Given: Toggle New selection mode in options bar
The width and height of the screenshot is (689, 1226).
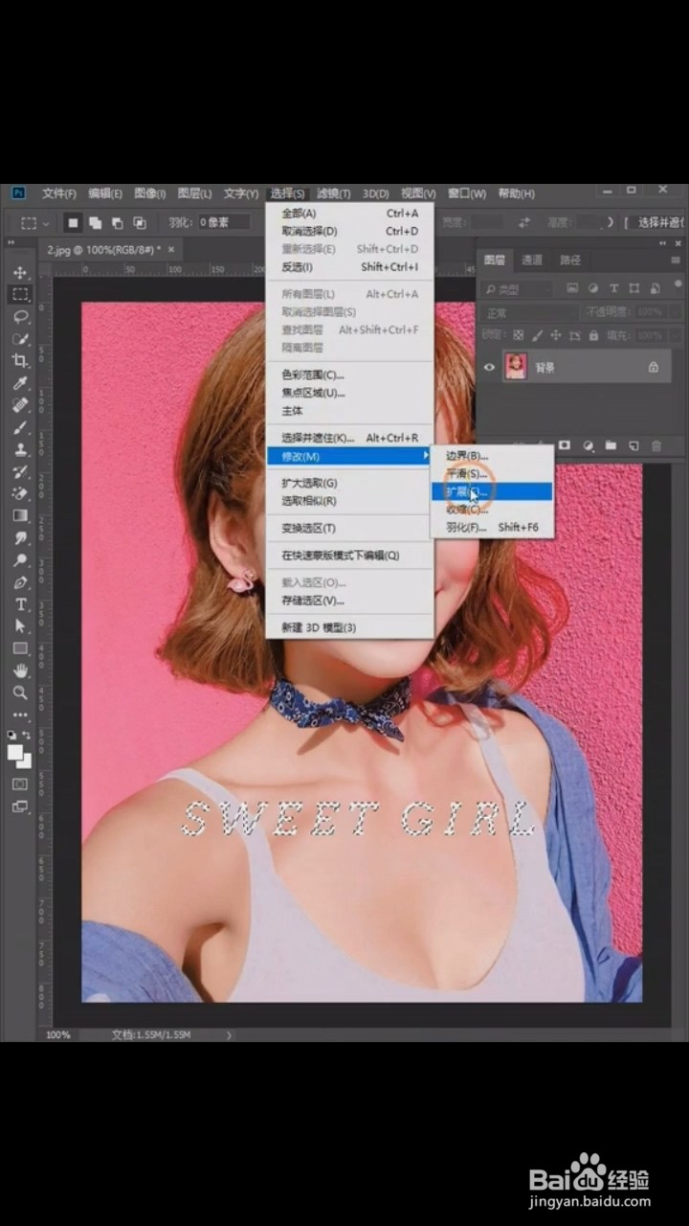Looking at the screenshot, I should click(73, 222).
